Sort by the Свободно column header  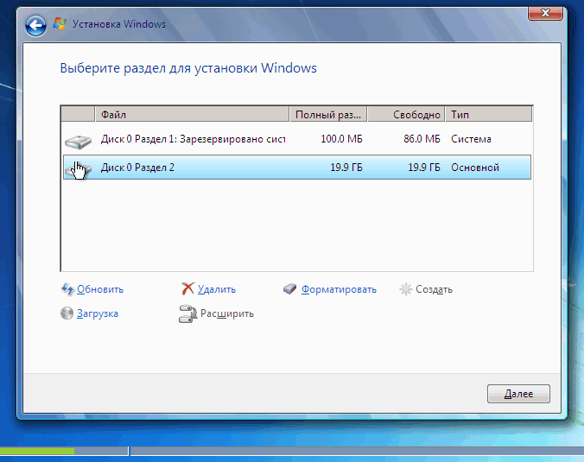406,114
